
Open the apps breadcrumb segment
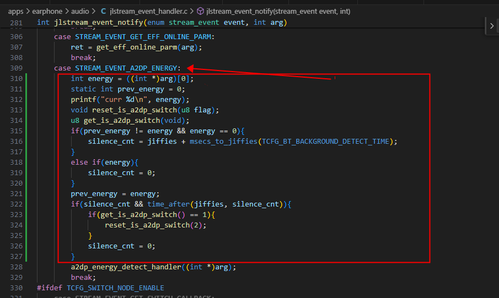15,12
